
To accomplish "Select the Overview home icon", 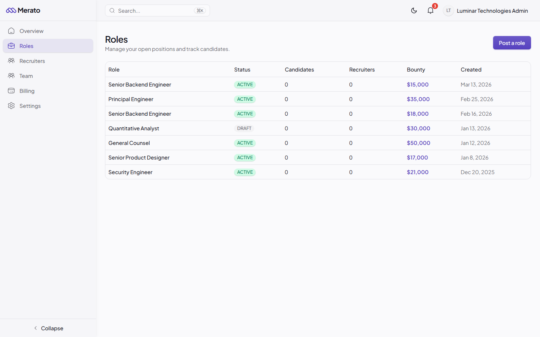I will (11, 31).
